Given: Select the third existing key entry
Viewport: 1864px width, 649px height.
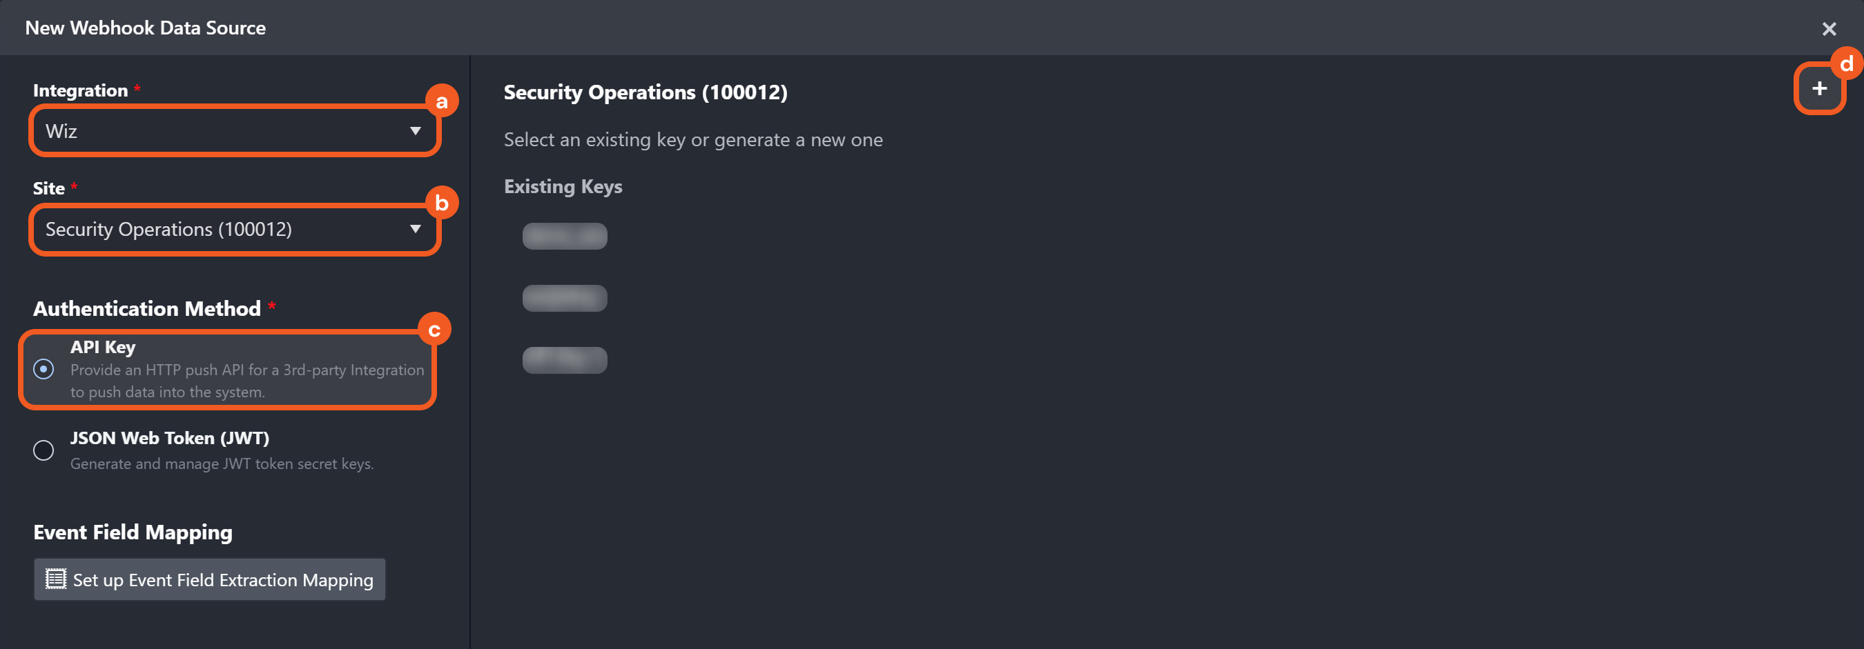Looking at the screenshot, I should (x=563, y=360).
